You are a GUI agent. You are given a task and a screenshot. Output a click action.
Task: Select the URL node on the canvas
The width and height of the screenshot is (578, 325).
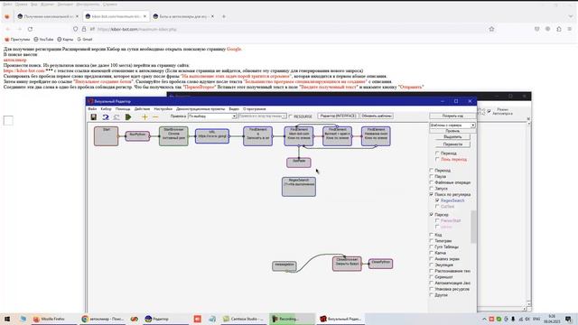pos(212,136)
